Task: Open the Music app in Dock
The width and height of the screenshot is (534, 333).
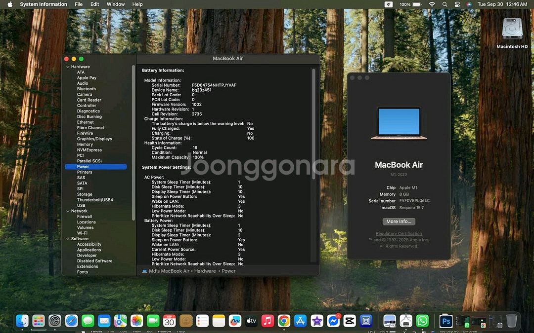Action: (x=267, y=321)
